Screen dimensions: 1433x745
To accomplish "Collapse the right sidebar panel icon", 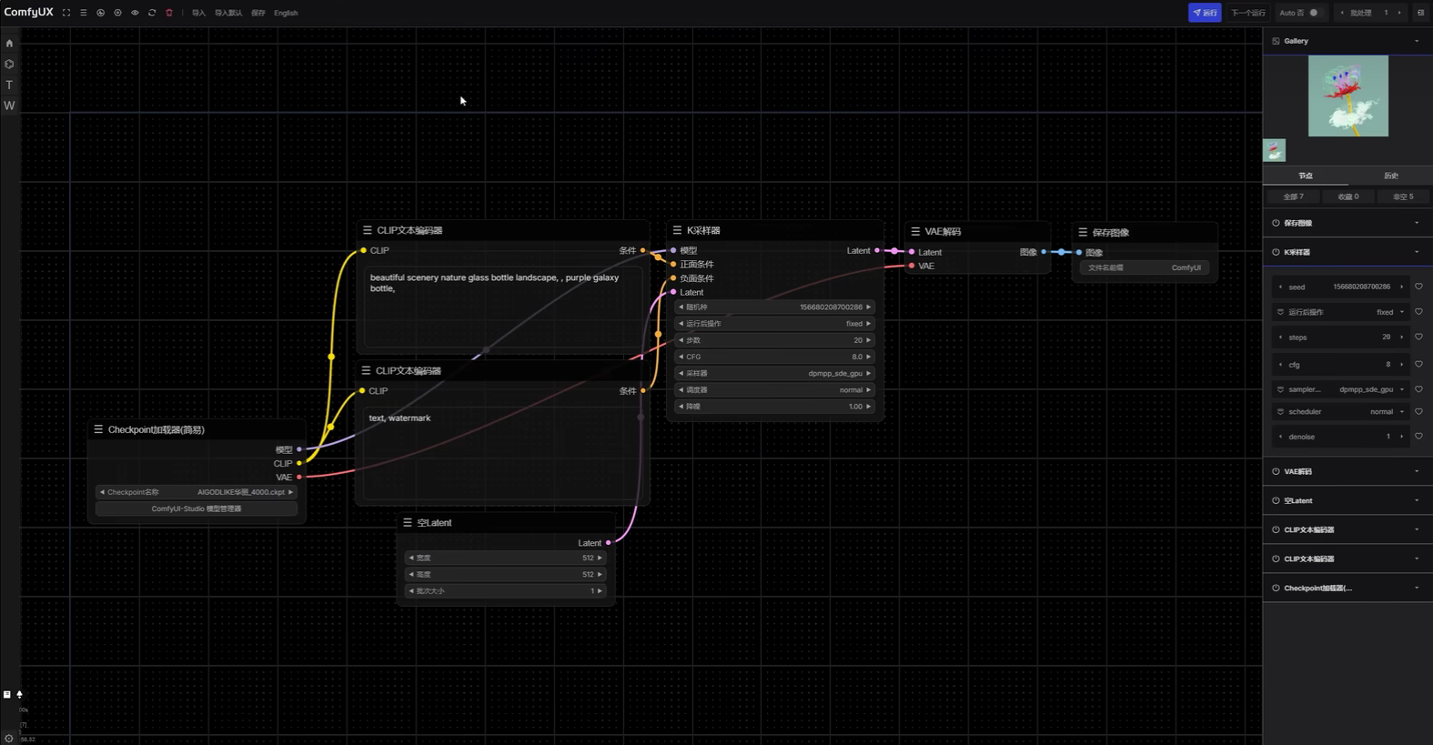I will [1420, 13].
